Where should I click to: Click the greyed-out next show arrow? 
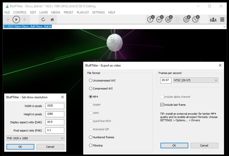coord(24,19)
